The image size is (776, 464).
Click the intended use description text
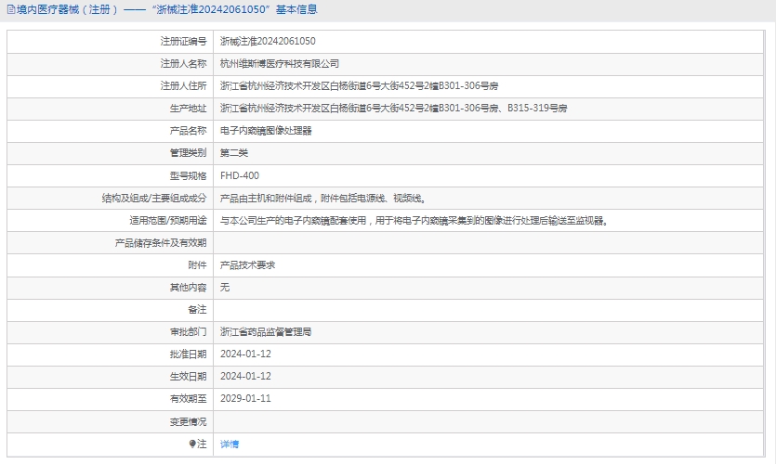414,221
